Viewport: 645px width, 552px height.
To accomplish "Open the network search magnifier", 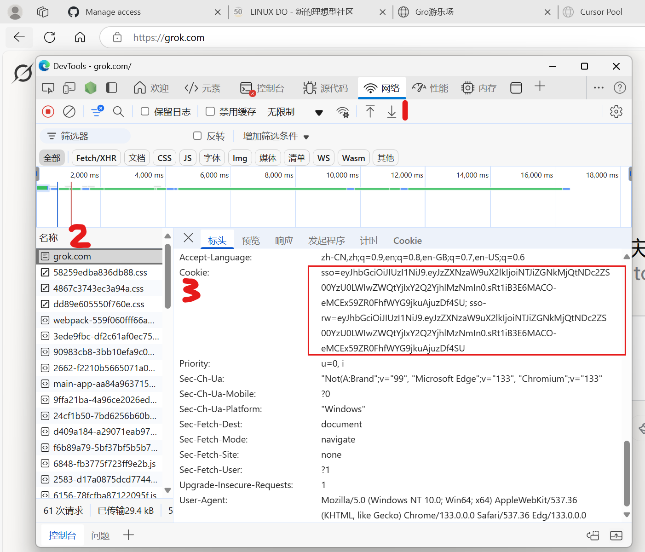I will tap(118, 112).
